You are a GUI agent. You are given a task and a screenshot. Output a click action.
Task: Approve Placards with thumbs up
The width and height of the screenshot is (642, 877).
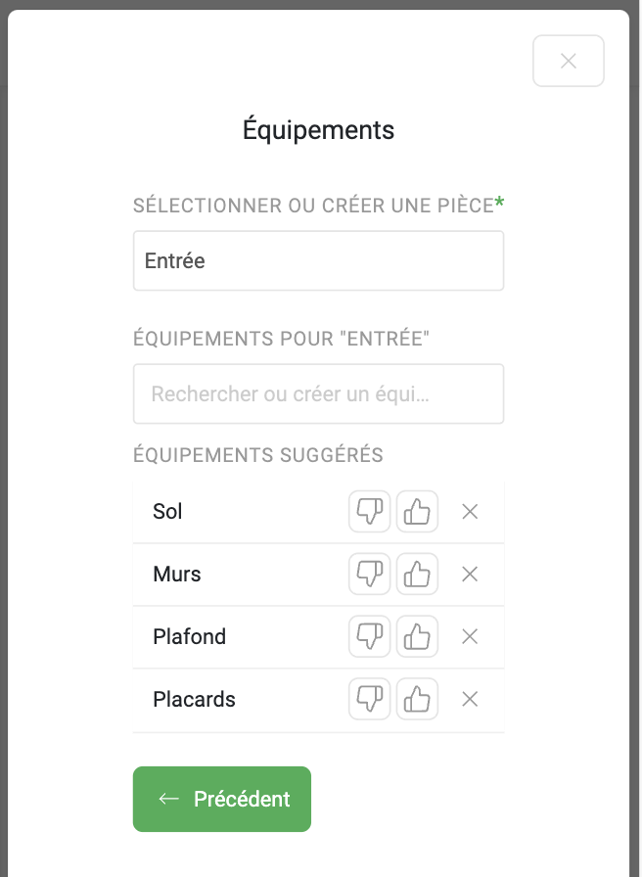tap(417, 700)
